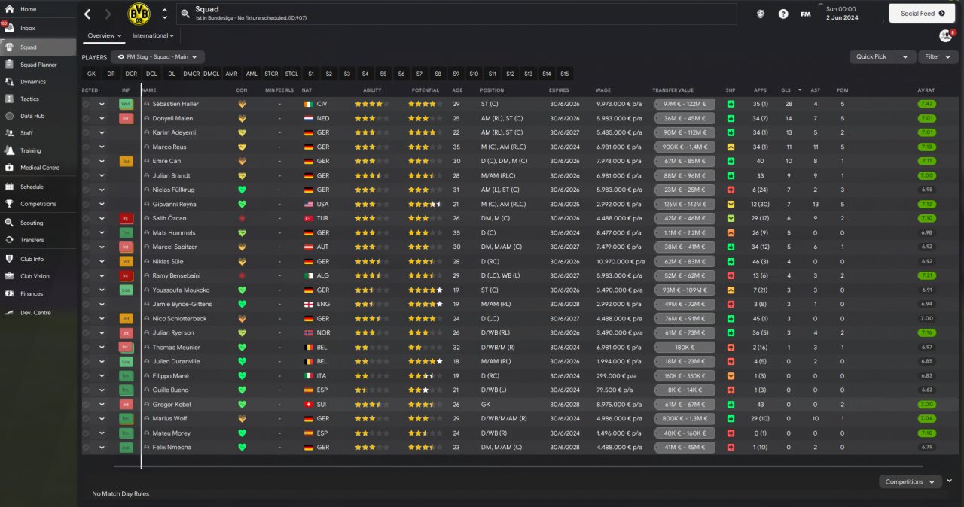Tick the selected circle for Felix Nmecha
964x507 pixels.
86,447
